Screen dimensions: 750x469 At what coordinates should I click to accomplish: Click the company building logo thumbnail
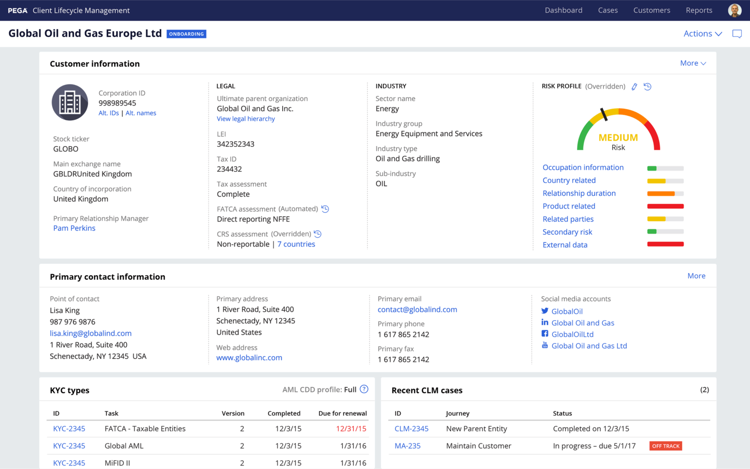(x=70, y=102)
